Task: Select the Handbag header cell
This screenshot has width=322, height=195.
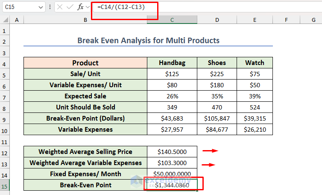Action: tap(172, 63)
